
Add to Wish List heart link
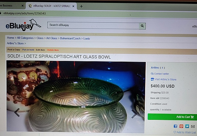click(x=185, y=132)
